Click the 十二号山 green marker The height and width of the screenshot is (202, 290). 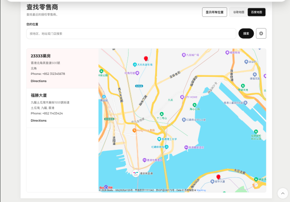(161, 114)
